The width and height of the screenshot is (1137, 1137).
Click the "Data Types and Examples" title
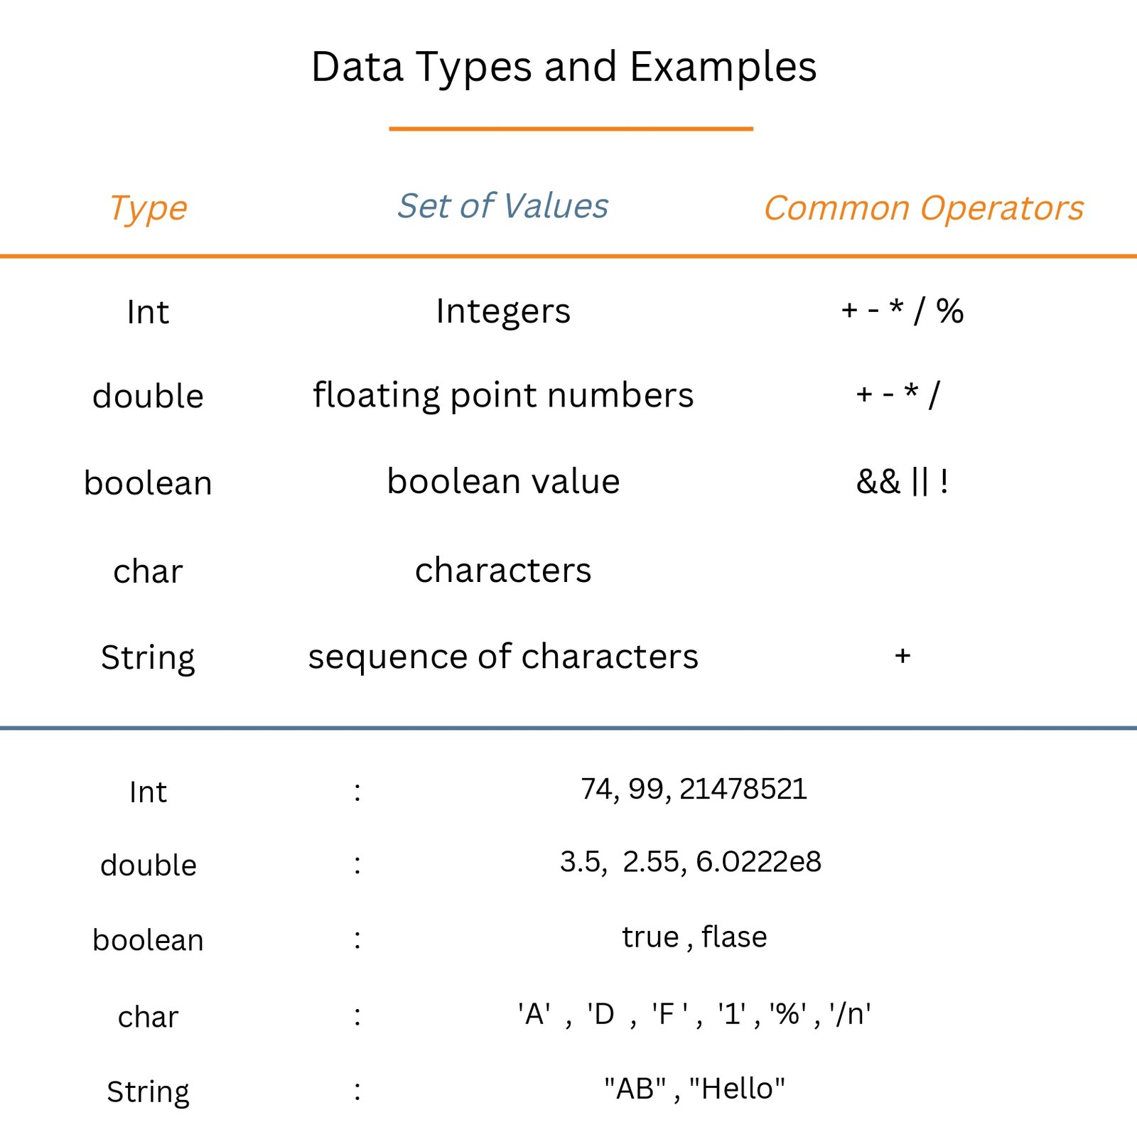pyautogui.click(x=564, y=68)
